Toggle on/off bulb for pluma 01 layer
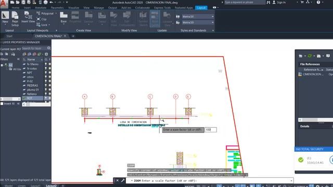The height and width of the screenshot is (187, 333). click(46, 89)
